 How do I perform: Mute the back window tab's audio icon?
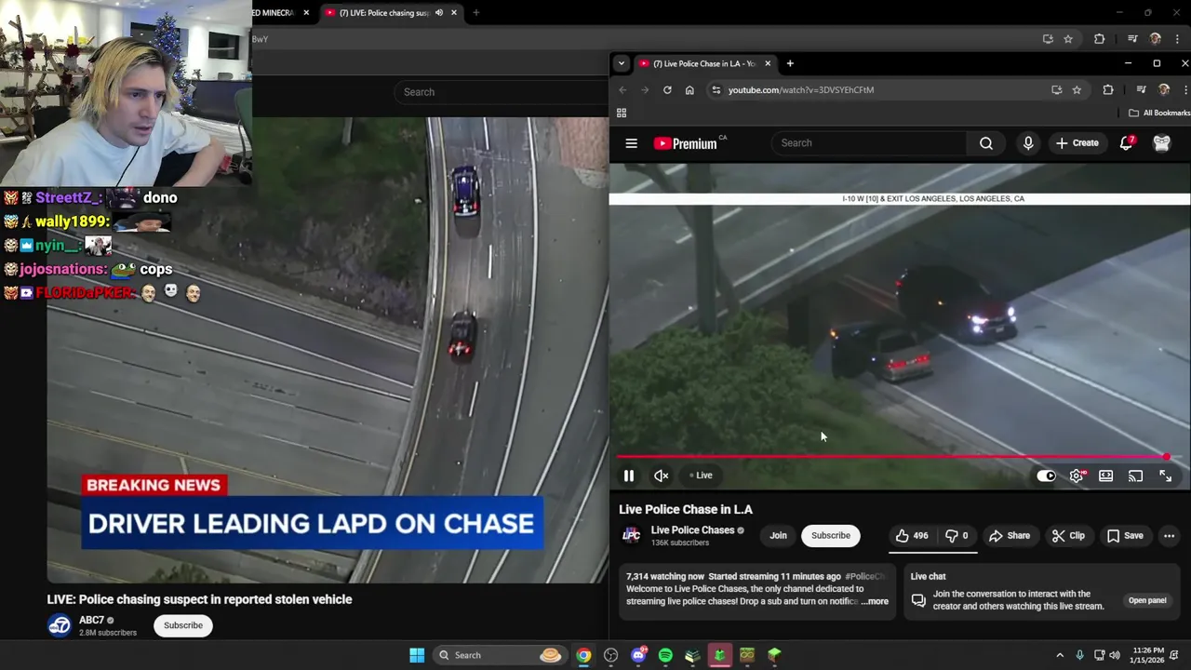click(439, 13)
